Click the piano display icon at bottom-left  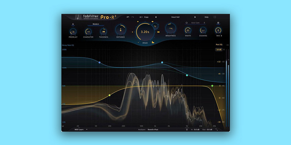click(x=63, y=126)
